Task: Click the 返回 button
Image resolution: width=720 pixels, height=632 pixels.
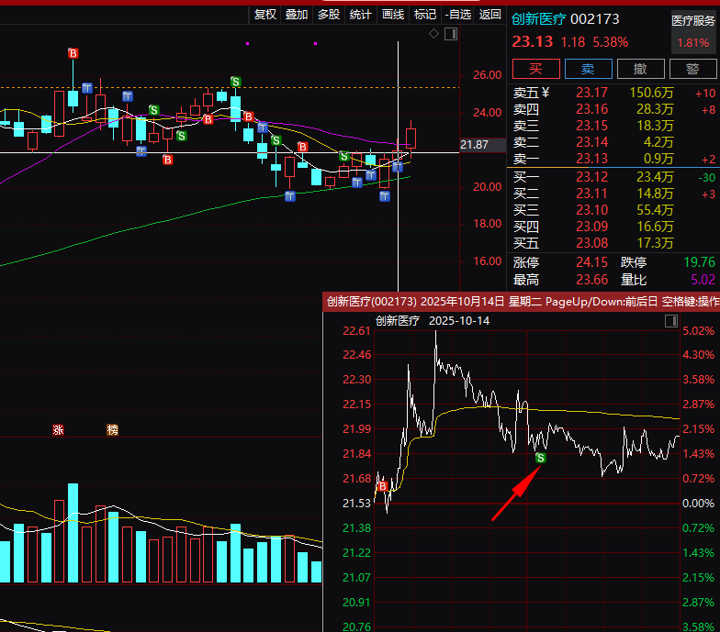Action: 490,15
